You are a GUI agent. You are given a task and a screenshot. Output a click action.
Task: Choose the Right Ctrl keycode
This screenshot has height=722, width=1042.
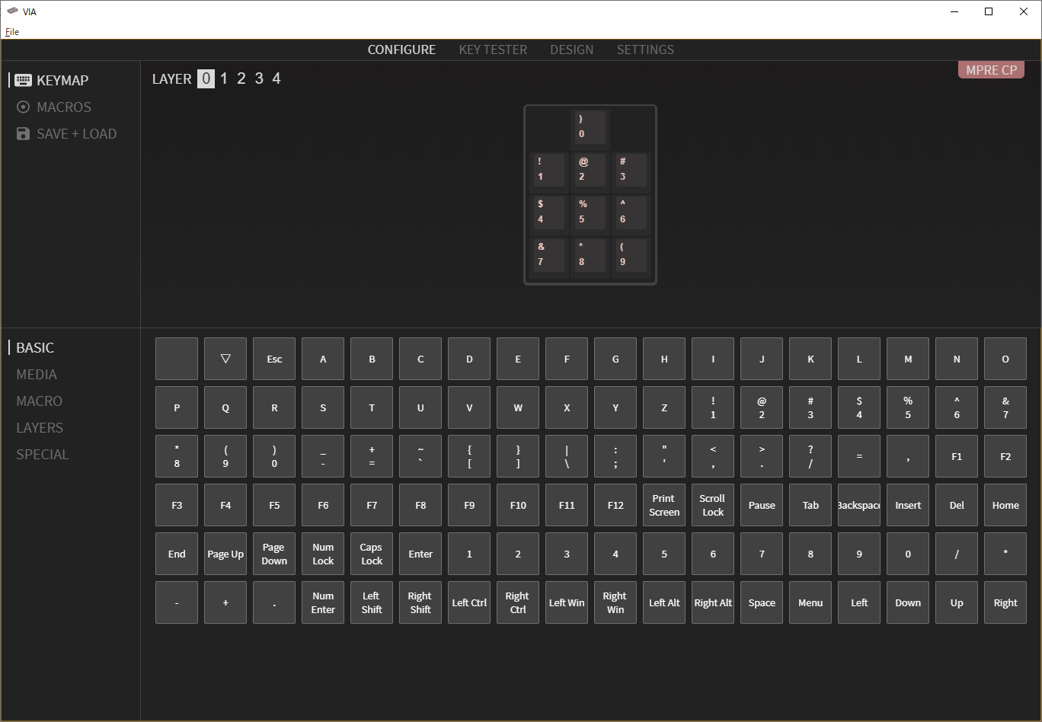[x=518, y=602]
